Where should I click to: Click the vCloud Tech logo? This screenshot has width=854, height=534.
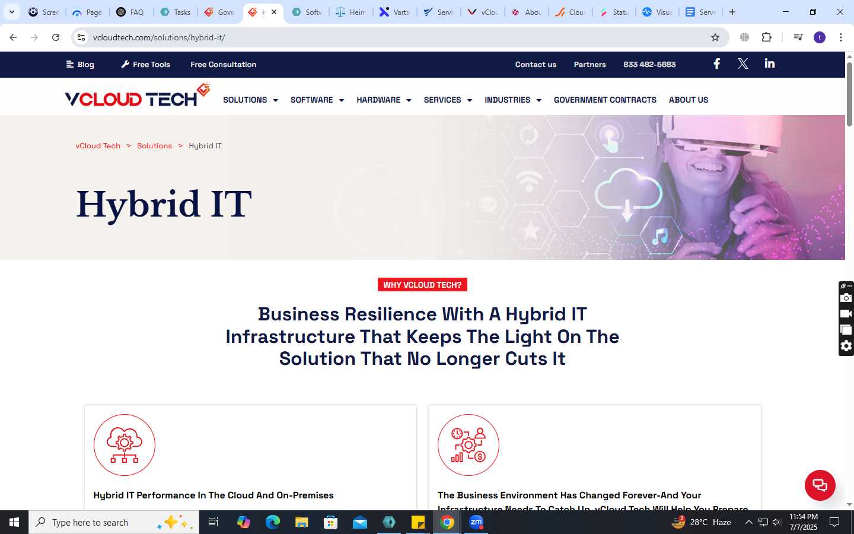pyautogui.click(x=138, y=96)
